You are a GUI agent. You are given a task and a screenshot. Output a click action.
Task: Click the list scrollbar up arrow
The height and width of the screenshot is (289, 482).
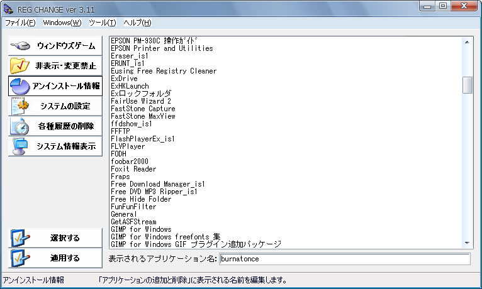tap(468, 42)
